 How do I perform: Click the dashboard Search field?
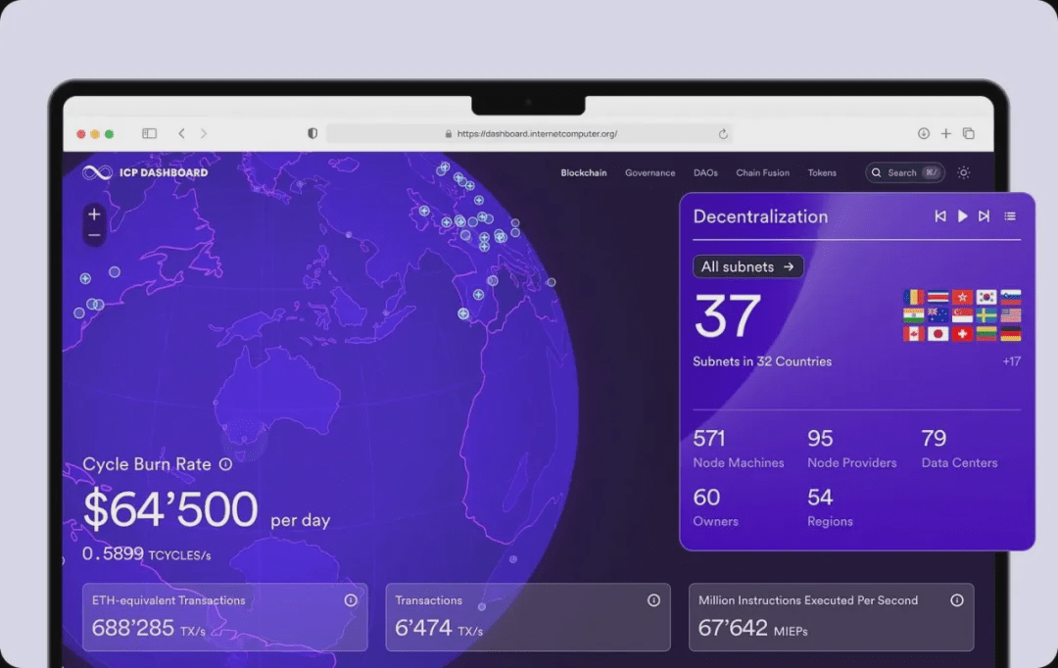coord(904,172)
